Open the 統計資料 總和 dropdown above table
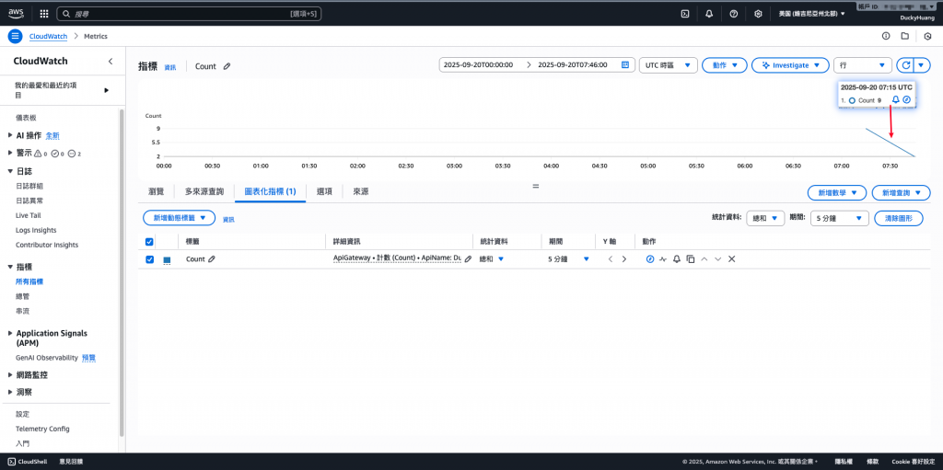This screenshot has width=943, height=470. pyautogui.click(x=765, y=219)
